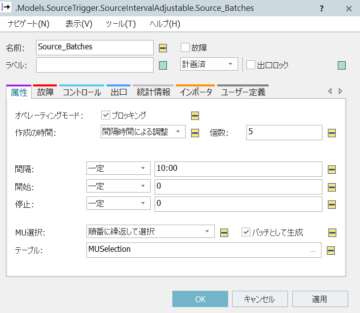Switch to the ユーザー定義 tab

(x=243, y=92)
